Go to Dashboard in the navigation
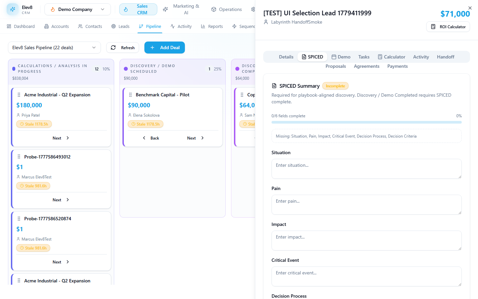Viewport: 478px width, 299px height. (21, 26)
